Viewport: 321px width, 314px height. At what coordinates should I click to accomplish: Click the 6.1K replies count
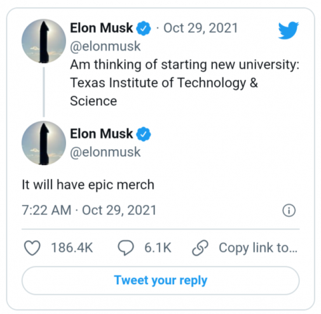158,248
